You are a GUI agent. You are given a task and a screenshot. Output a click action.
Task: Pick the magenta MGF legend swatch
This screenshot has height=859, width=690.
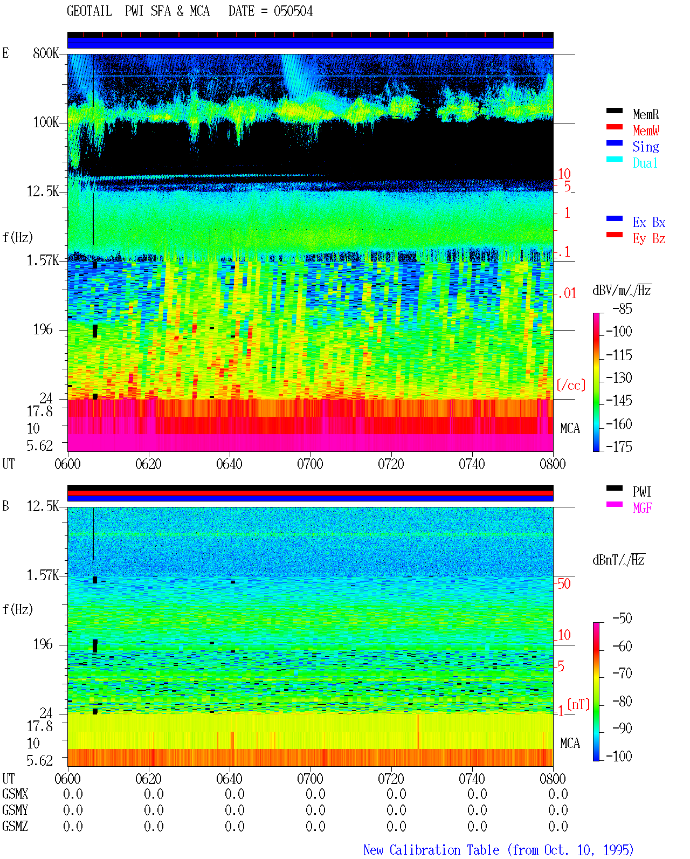tap(614, 505)
